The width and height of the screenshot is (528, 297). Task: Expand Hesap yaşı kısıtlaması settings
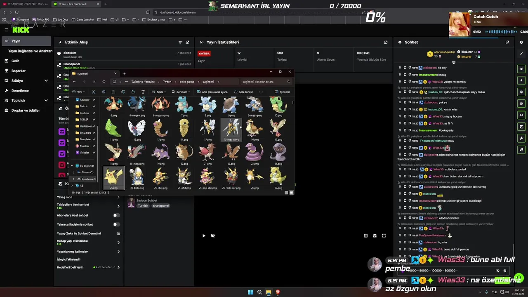tap(118, 243)
